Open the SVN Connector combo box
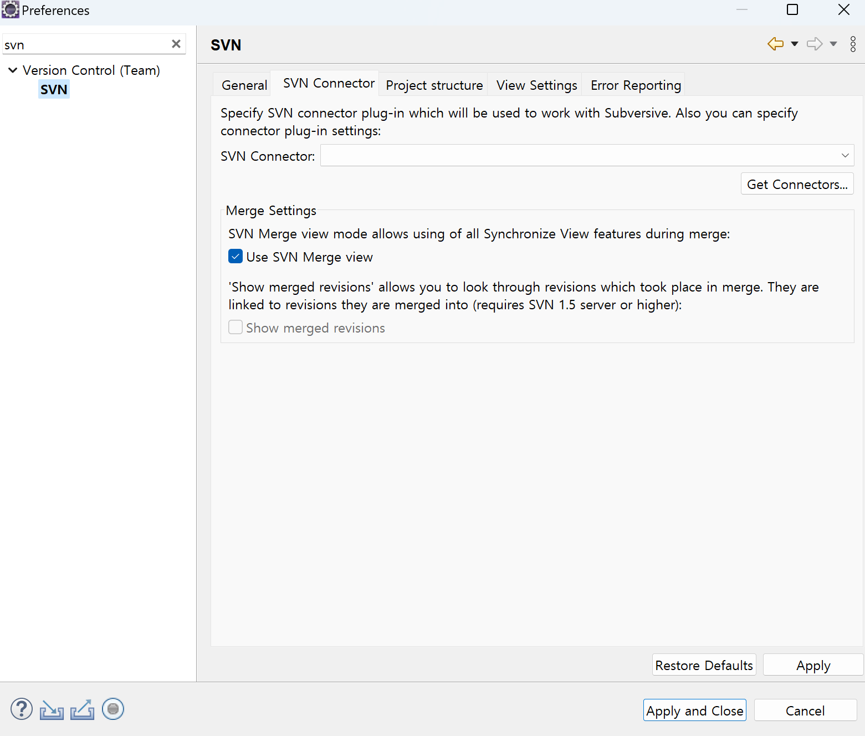Viewport: 865px width, 736px height. point(587,155)
